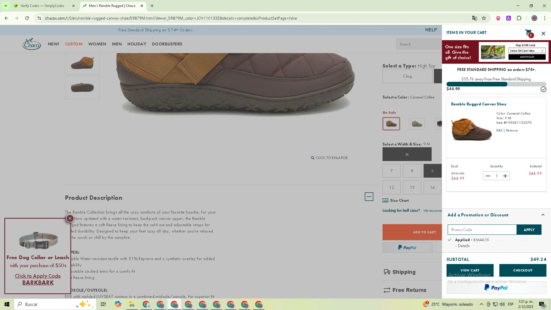
Task: Select size 7
Action: [392, 171]
